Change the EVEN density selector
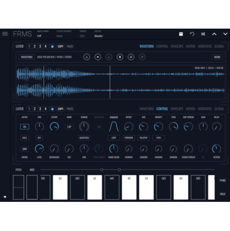Screen dimensions: 230x231 (x=159, y=138)
